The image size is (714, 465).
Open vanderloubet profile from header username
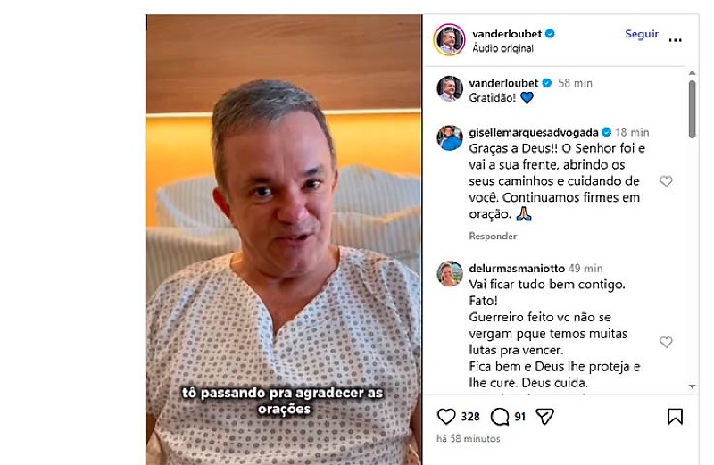pyautogui.click(x=507, y=34)
